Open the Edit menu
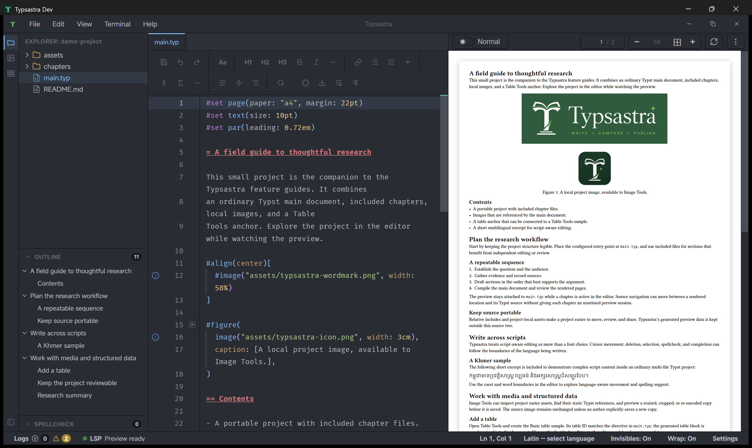Image resolution: width=752 pixels, height=448 pixels. coord(58,24)
